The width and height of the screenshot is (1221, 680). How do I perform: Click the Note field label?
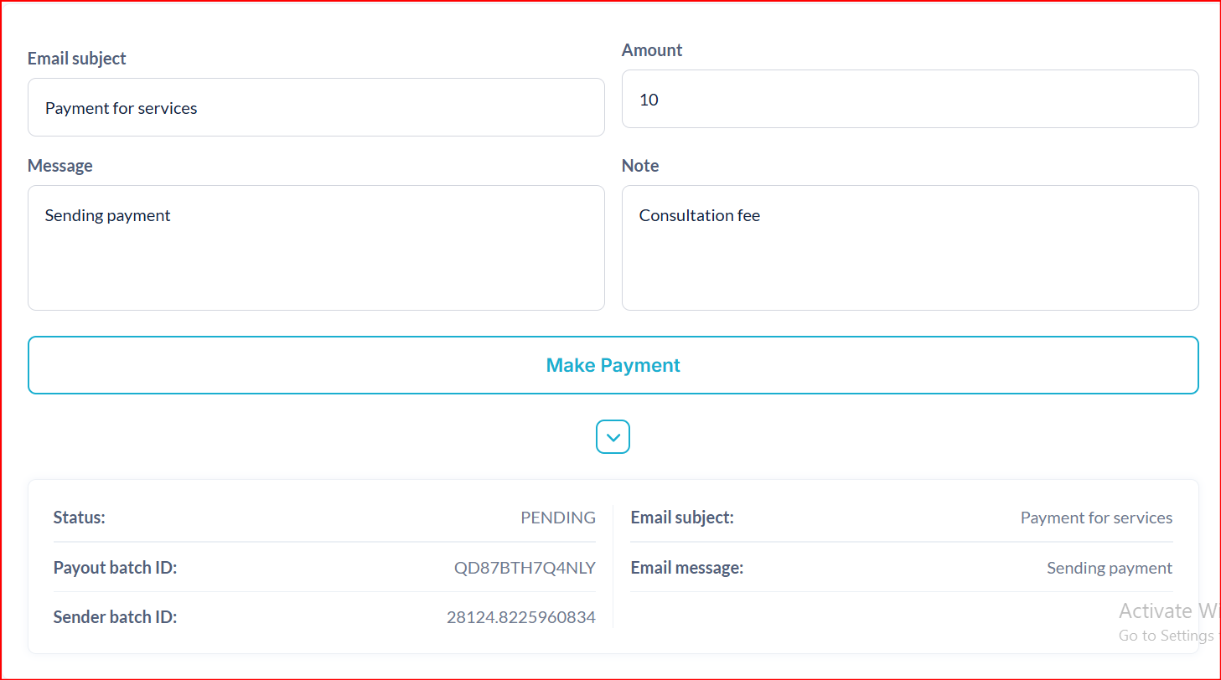pos(640,166)
